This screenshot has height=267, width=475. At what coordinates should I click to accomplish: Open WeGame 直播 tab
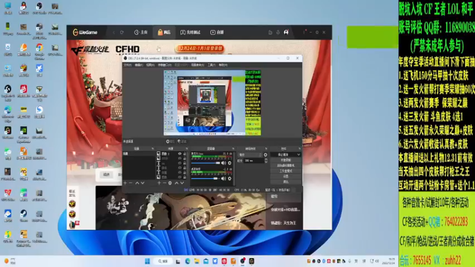217,32
